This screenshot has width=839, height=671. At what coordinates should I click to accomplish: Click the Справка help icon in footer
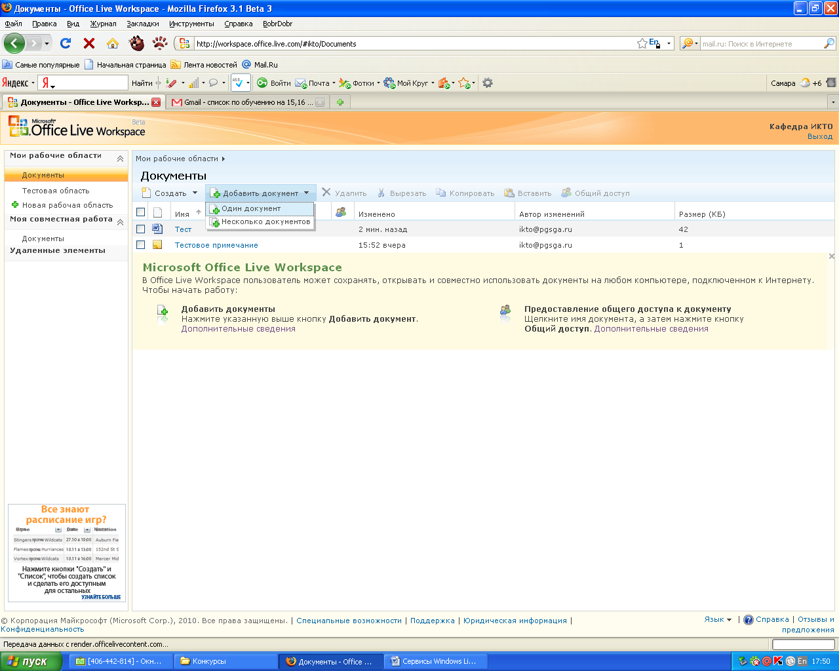pos(749,620)
